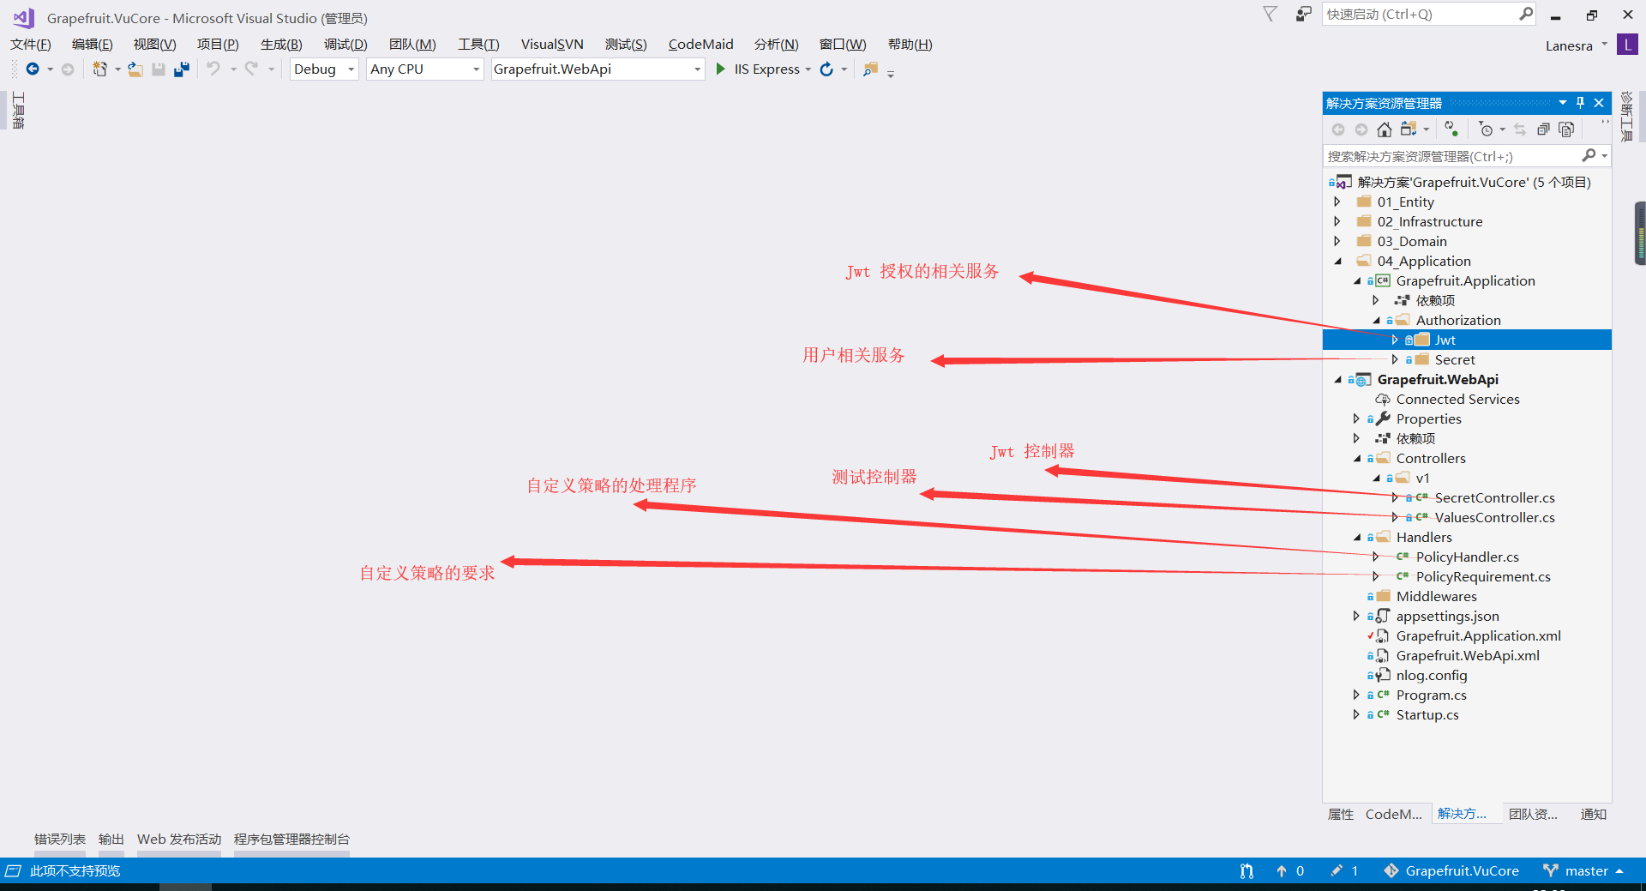Open the Lanesra account dropdown
This screenshot has height=891, width=1646.
point(1604,45)
